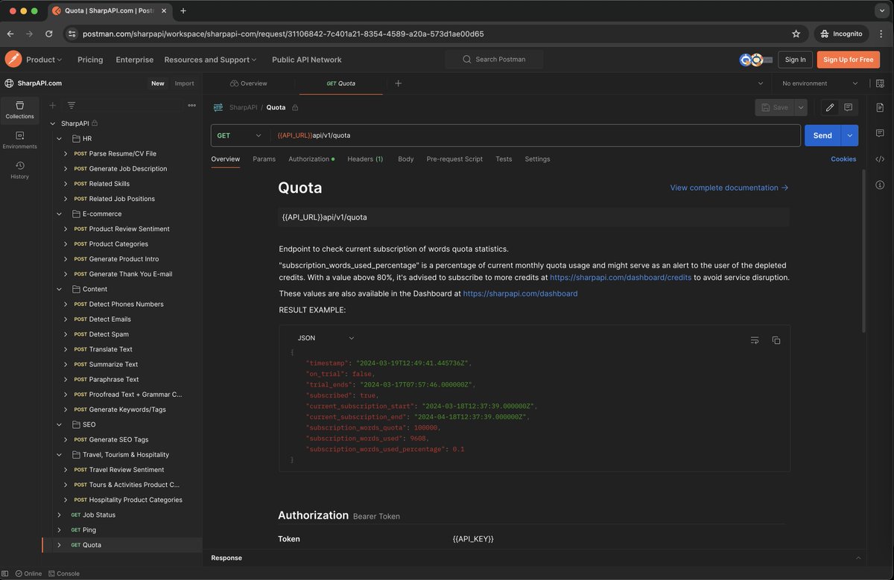Select the Ping request
This screenshot has width=894, height=580.
click(89, 530)
